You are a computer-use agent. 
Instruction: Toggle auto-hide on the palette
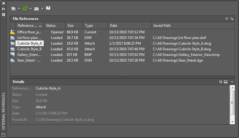[4, 9]
